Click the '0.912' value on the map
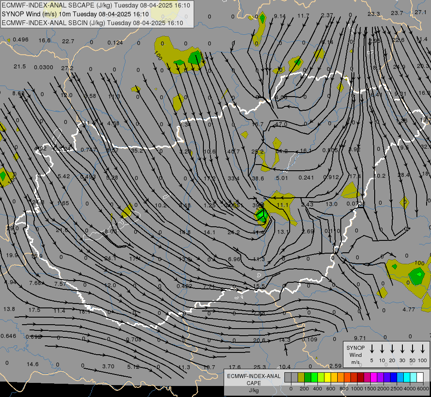The image size is (431, 397). 331,177
